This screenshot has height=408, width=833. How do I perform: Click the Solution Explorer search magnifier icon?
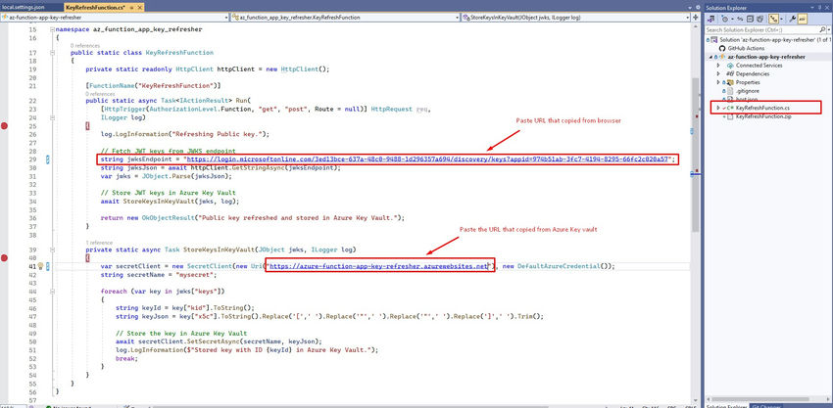[822, 29]
